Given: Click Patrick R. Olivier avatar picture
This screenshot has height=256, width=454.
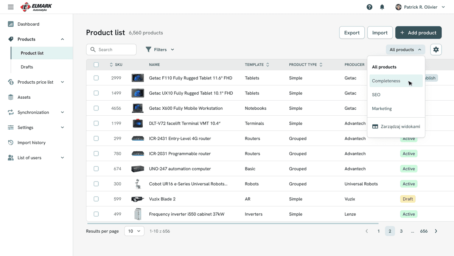Looking at the screenshot, I should (398, 7).
